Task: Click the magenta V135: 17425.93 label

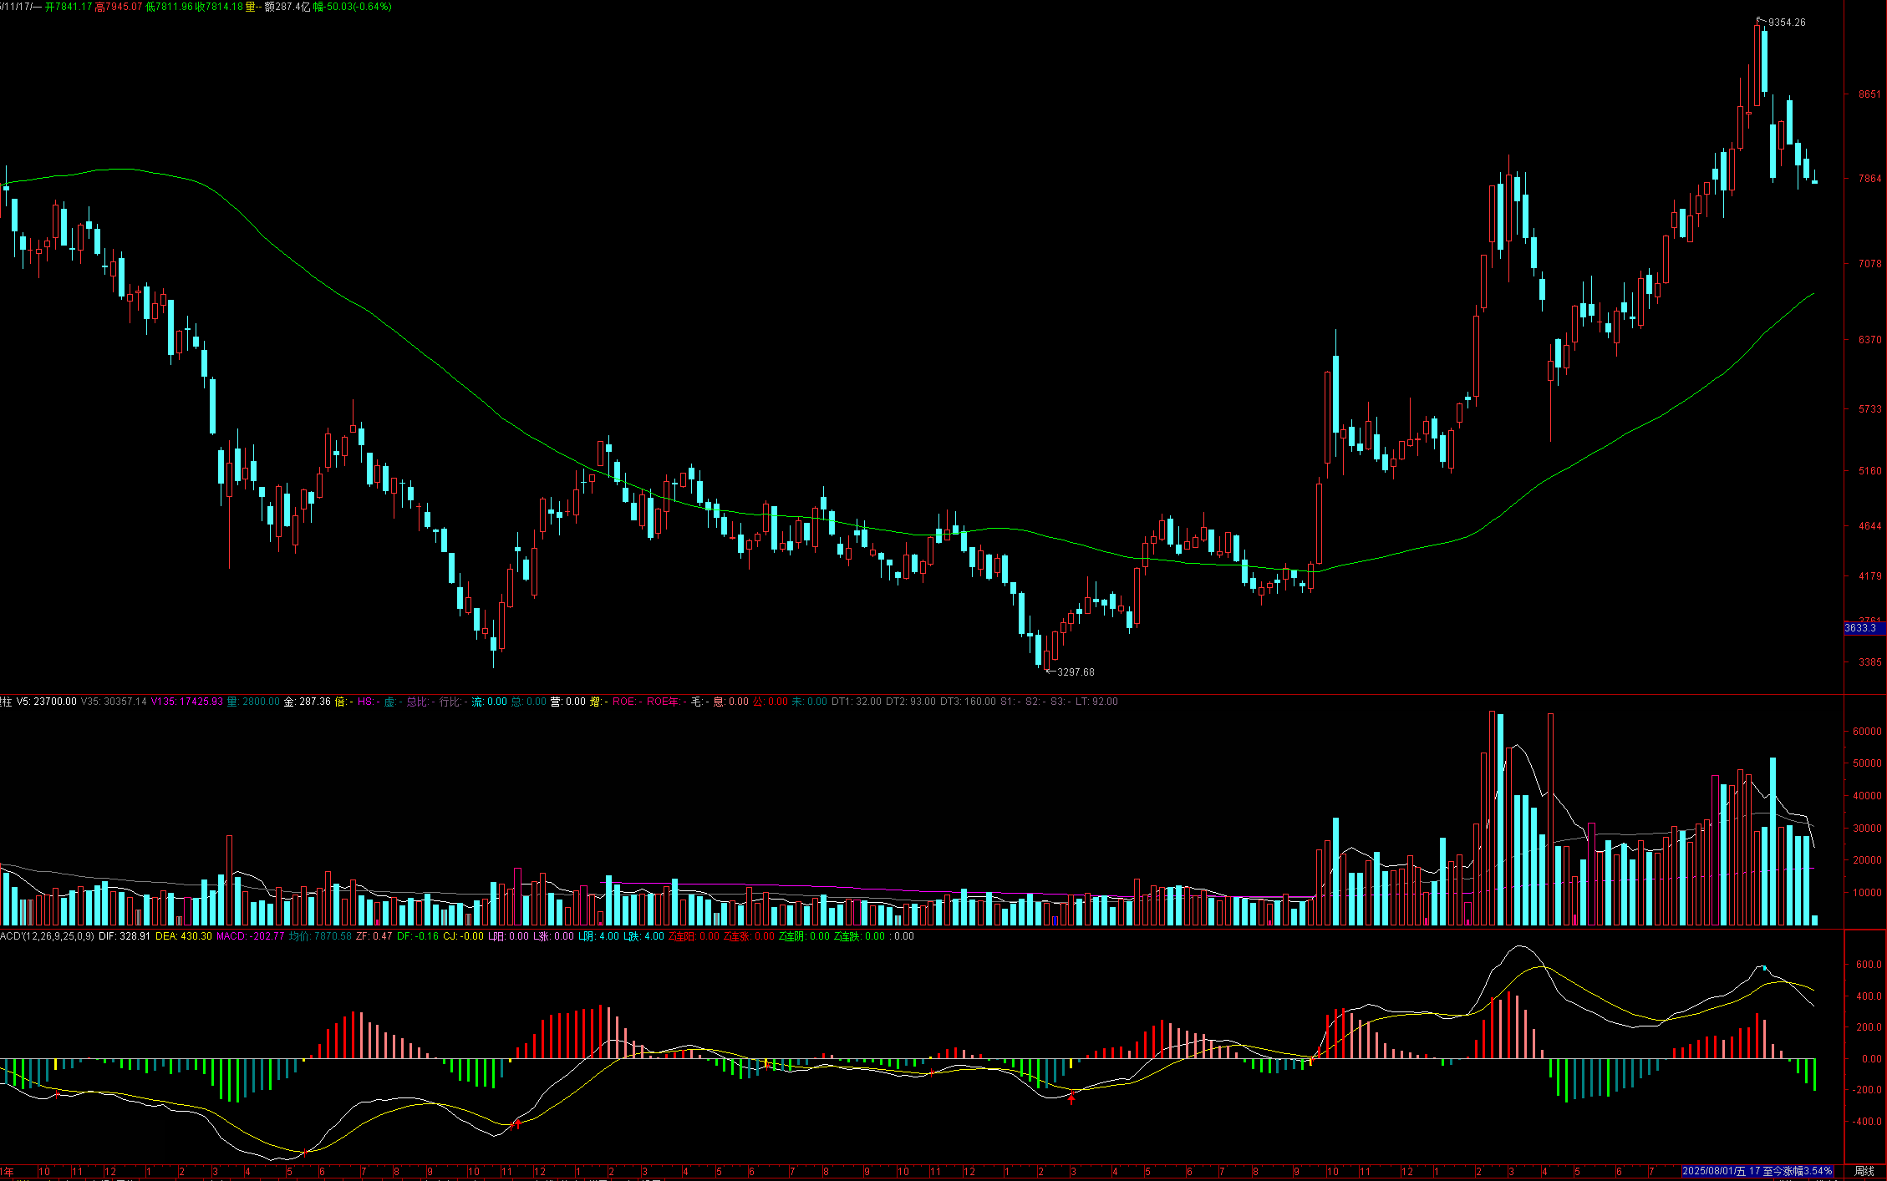Action: (186, 702)
